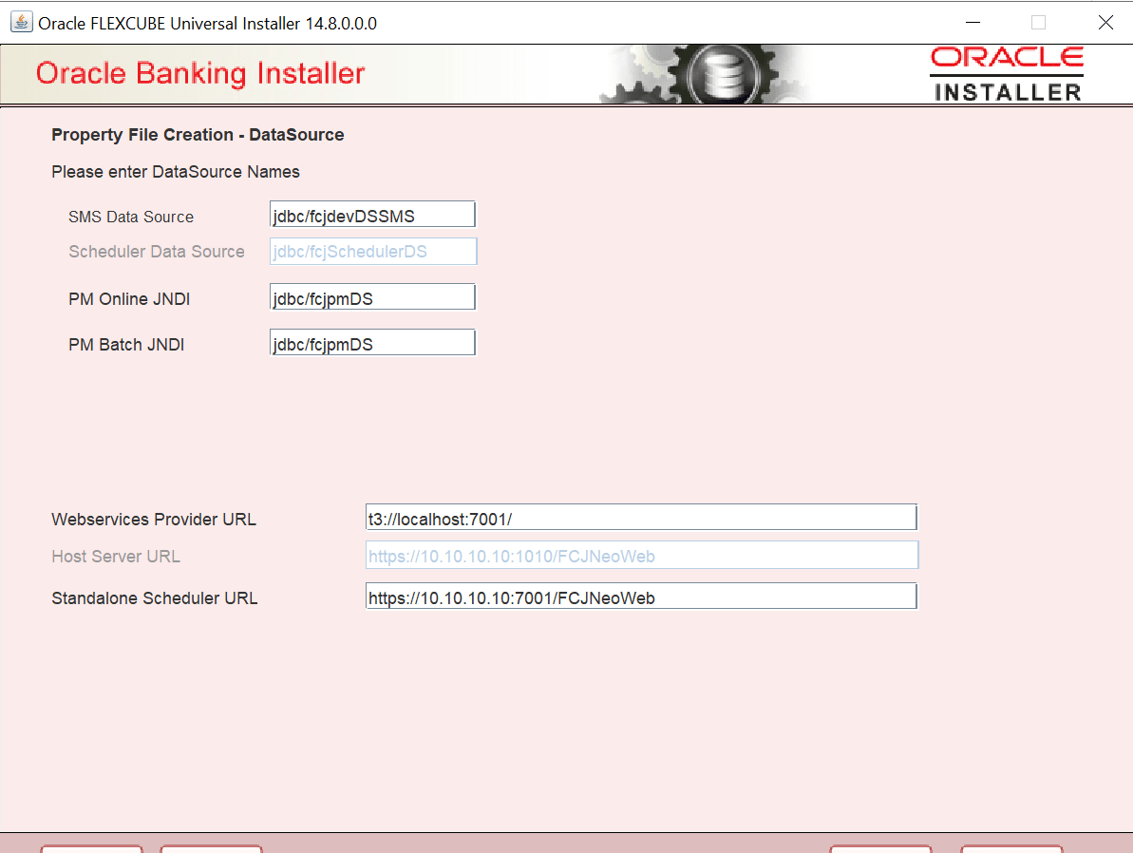Click the "Oracle Banking Installer" banner title
This screenshot has width=1133, height=853.
pos(200,74)
